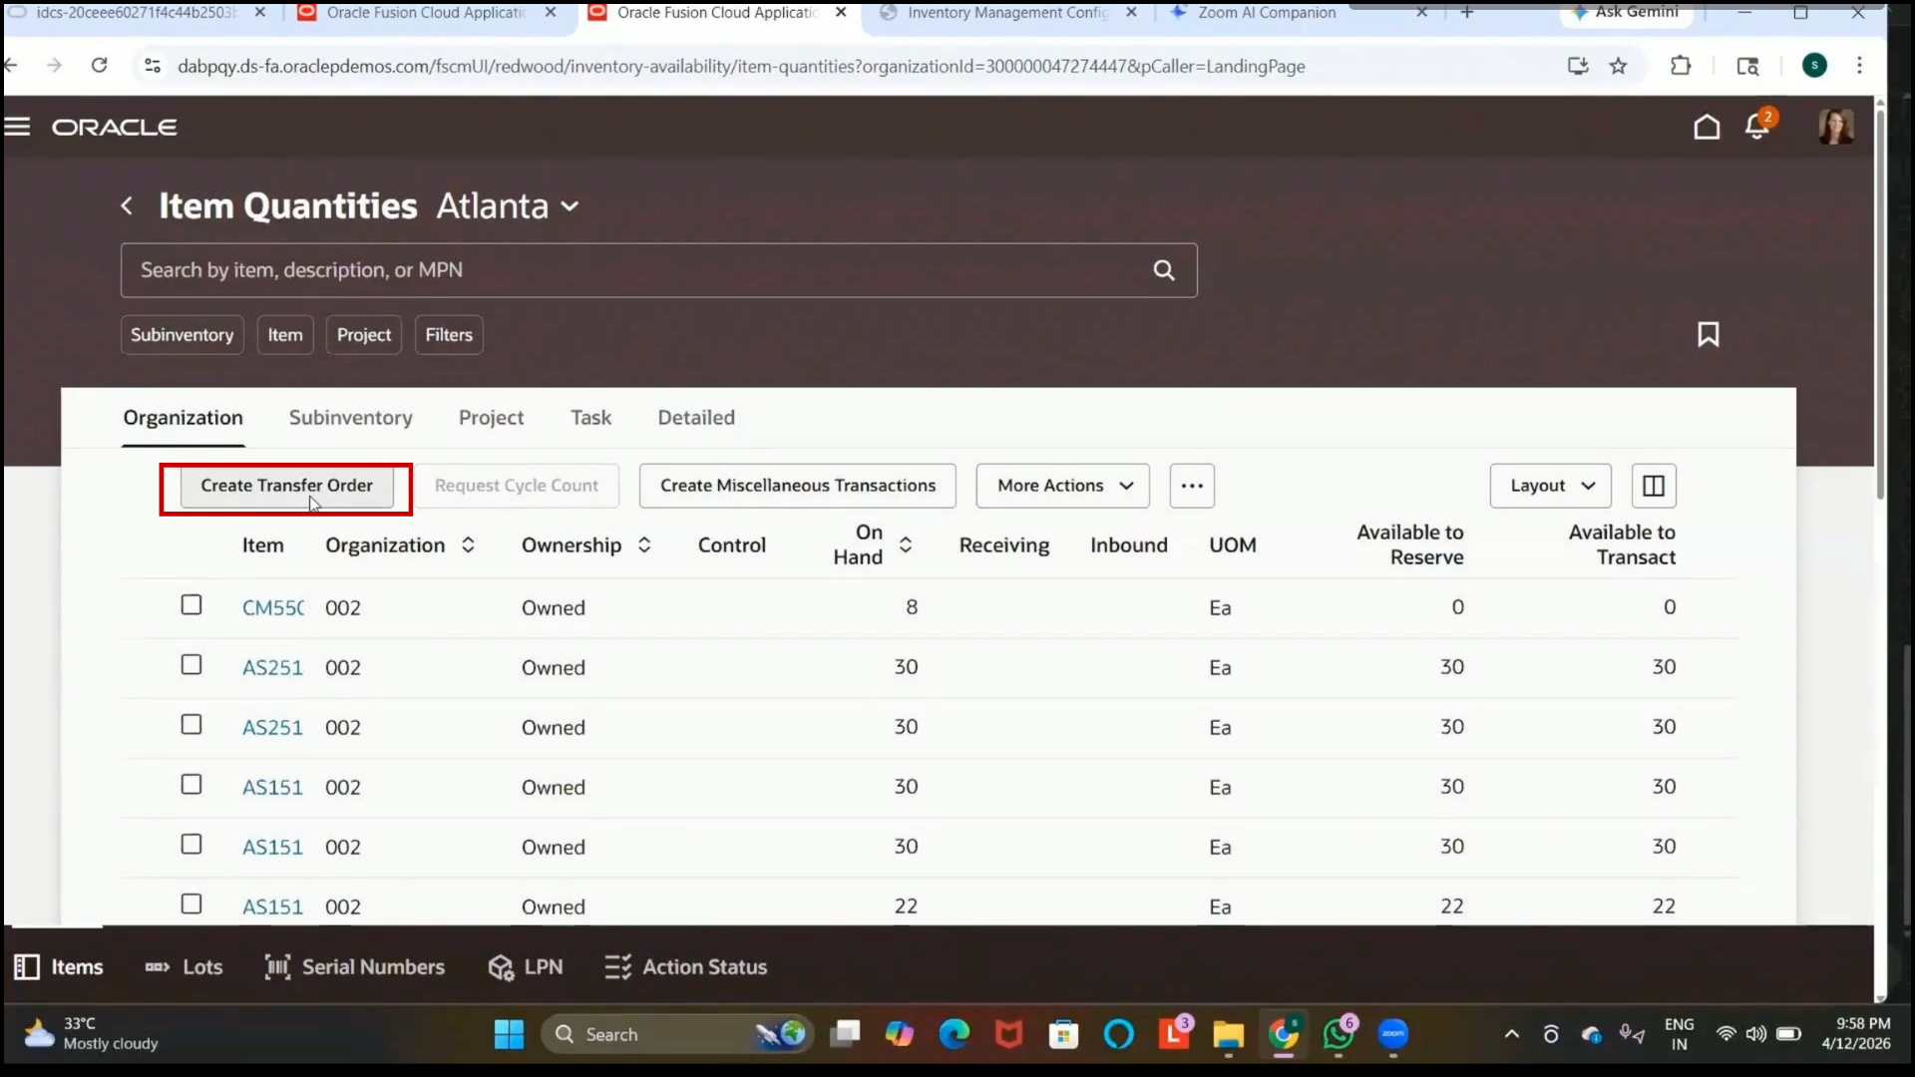Open Lots from bottom navigation bar
Image resolution: width=1915 pixels, height=1077 pixels.
(x=184, y=967)
